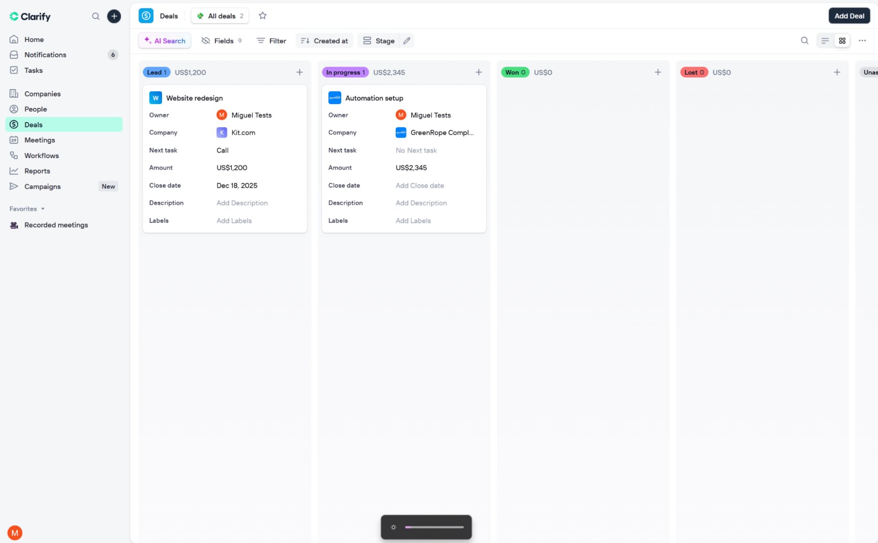This screenshot has height=543, width=878.
Task: Switch to list view layout
Action: 824,40
